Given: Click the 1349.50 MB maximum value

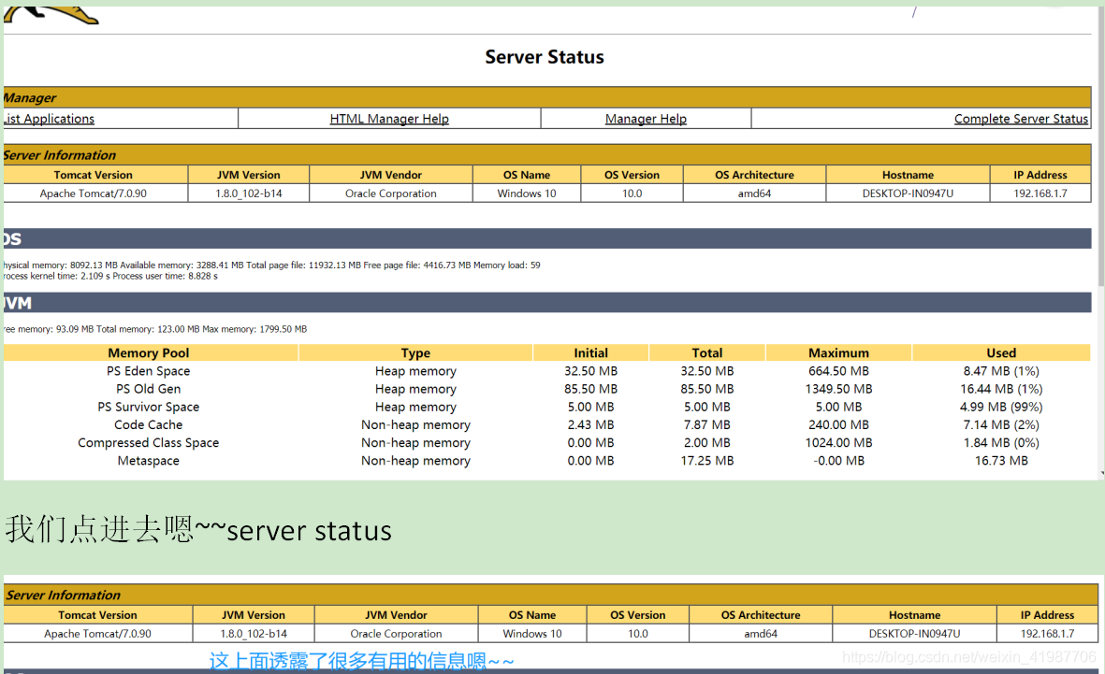Looking at the screenshot, I should (x=838, y=389).
